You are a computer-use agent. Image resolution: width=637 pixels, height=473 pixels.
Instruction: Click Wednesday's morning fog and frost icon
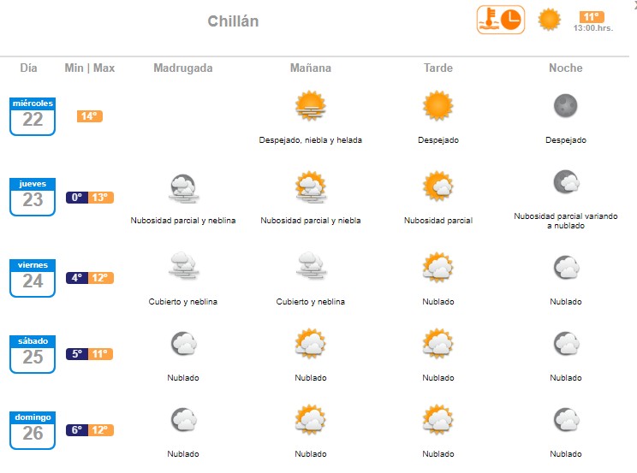(310, 106)
